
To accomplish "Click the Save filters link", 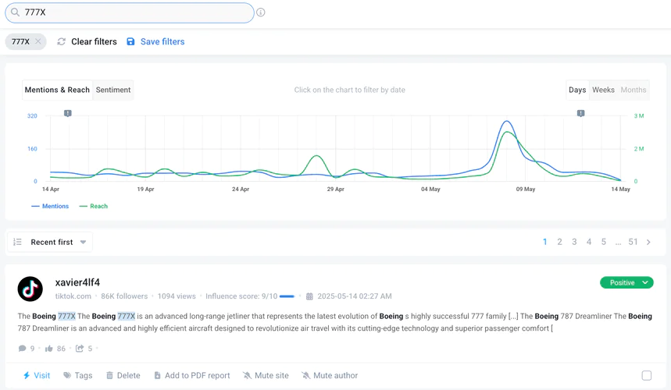I will point(162,41).
